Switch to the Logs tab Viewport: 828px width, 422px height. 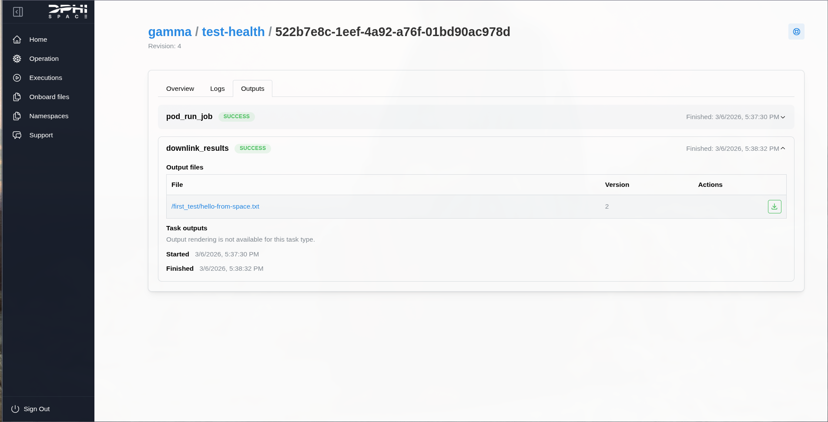(218, 89)
